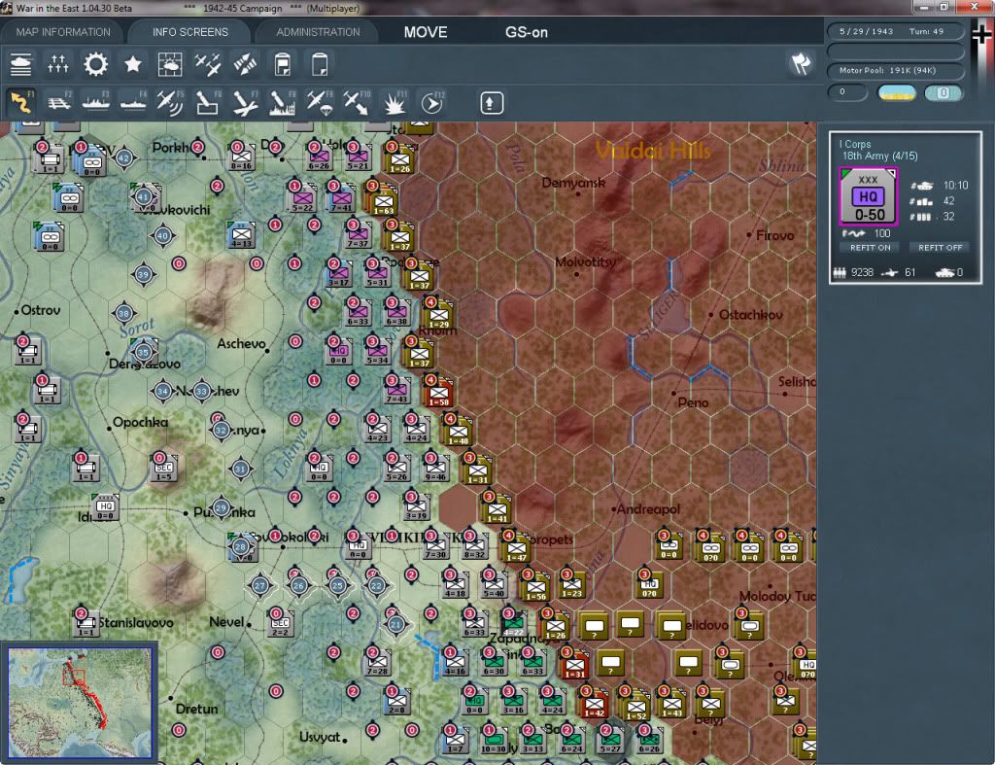Screen dimensions: 995x765
Task: Select the Naval Transport (F3) ship icon
Action: pyautogui.click(x=96, y=102)
